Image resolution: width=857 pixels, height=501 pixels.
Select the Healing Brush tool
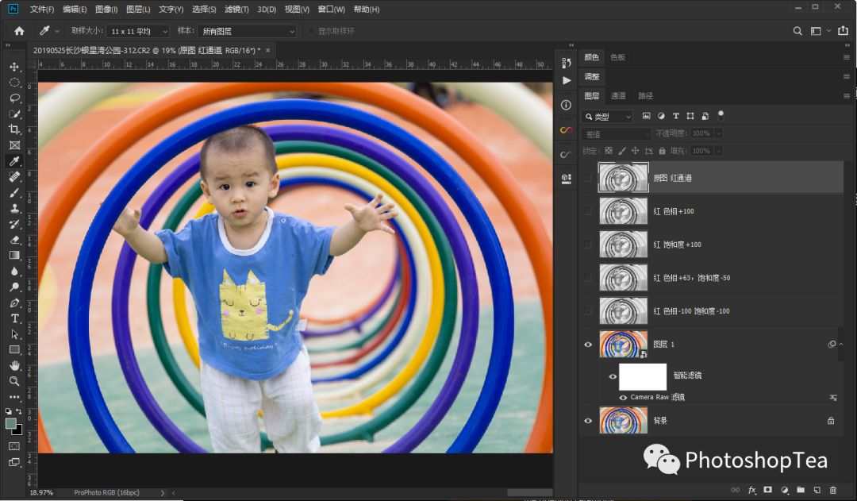14,177
